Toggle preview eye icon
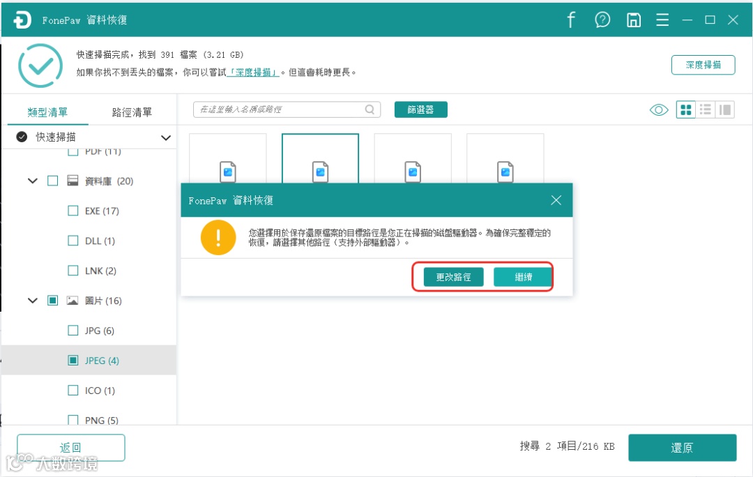This screenshot has height=477, width=753. pyautogui.click(x=658, y=110)
